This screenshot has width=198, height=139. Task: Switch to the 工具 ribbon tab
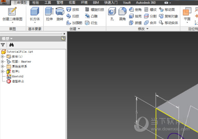pos(48,3)
